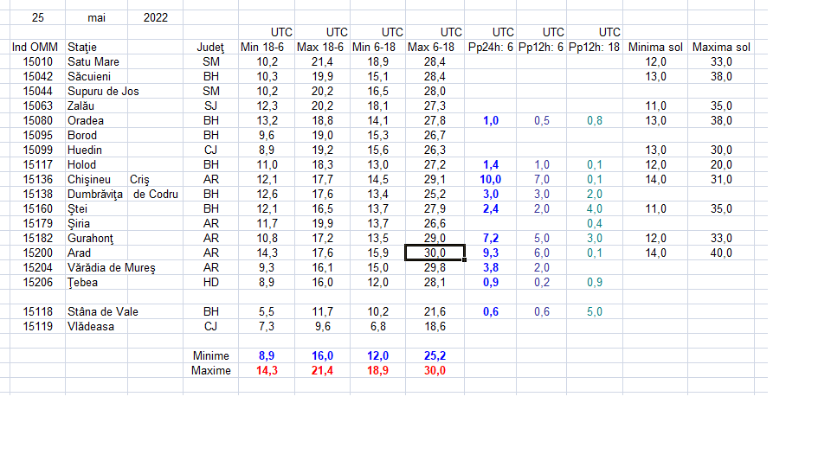Image resolution: width=831 pixels, height=467 pixels.
Task: Select the Șiria station cell
Action: coord(96,224)
